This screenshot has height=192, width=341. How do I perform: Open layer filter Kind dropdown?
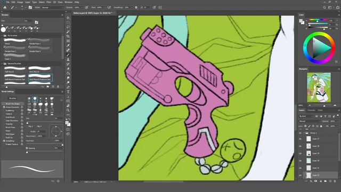point(306,116)
